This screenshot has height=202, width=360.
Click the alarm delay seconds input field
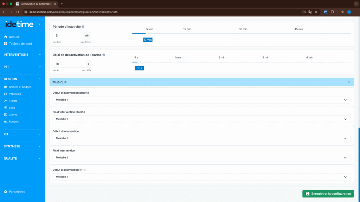pos(69,64)
